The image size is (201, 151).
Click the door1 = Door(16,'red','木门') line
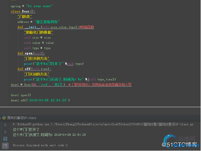click(71, 85)
